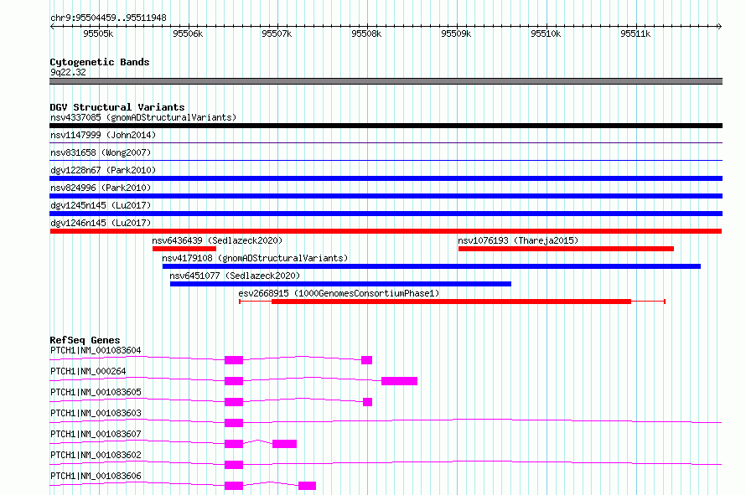
Task: Click the nsv1076193 (Thareja2015) red bar
Action: (566, 249)
